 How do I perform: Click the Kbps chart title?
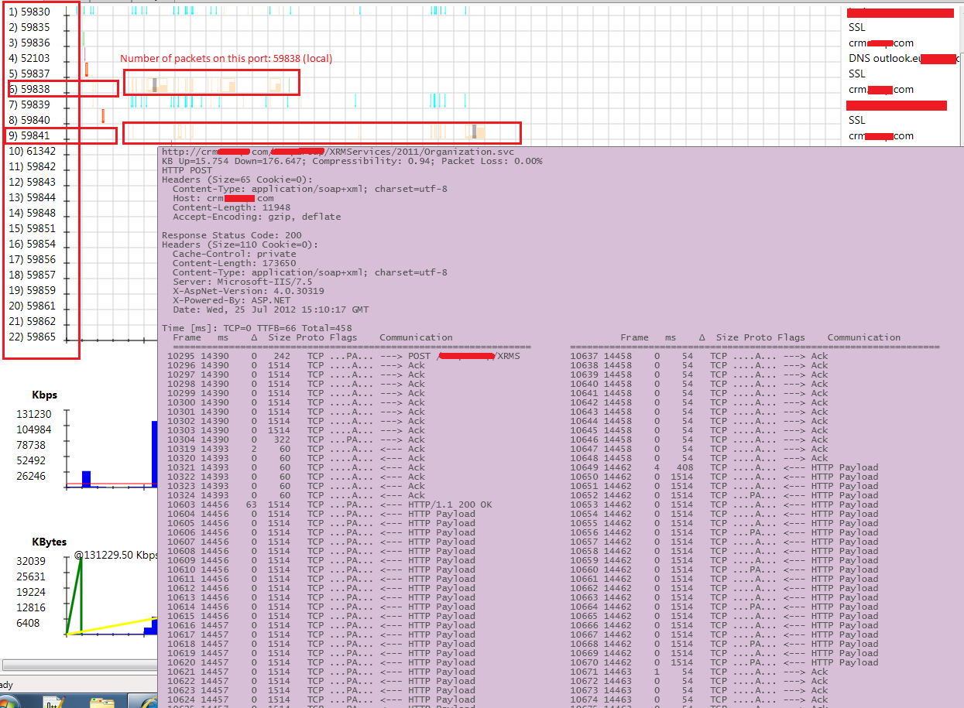pyautogui.click(x=44, y=395)
